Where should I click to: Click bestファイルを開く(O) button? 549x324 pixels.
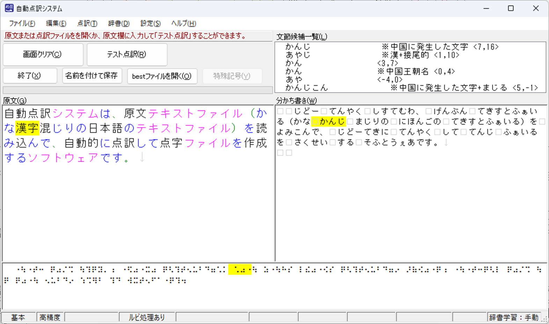162,76
